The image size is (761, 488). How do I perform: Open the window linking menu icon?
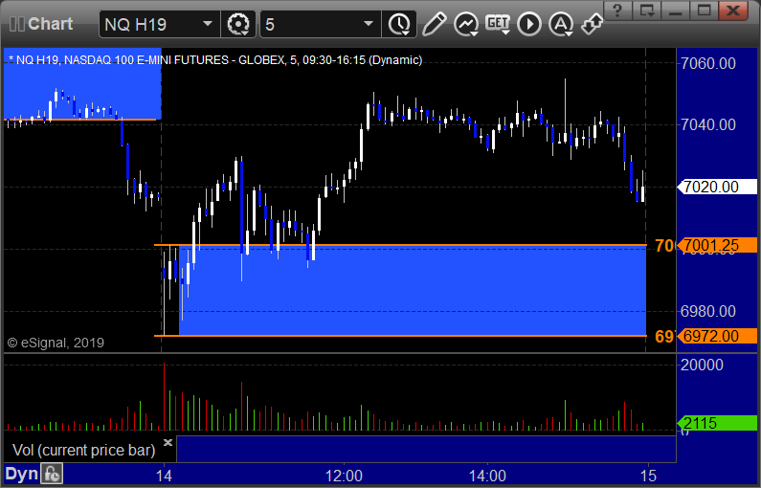(647, 10)
